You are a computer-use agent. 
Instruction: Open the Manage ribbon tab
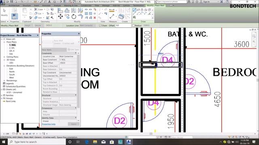point(106,5)
